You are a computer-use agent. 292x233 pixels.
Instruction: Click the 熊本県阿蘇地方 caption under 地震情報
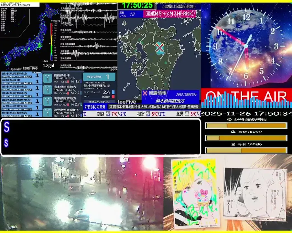pos(170,101)
